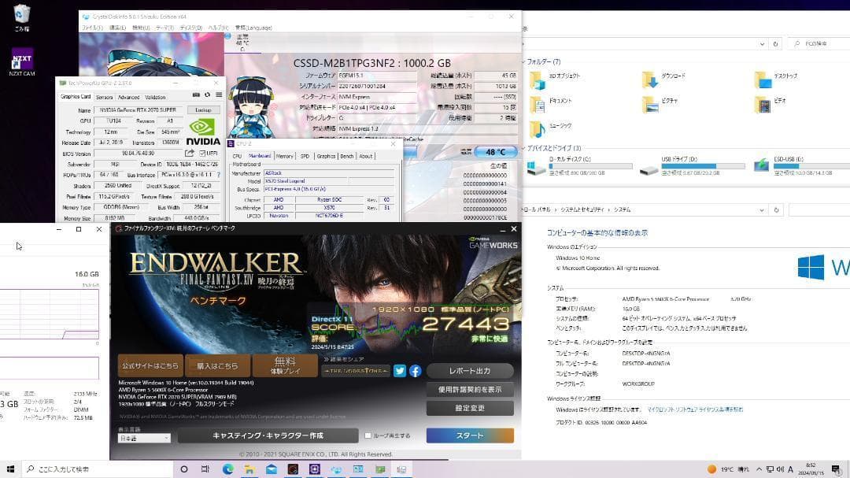The height and width of the screenshot is (478, 850).
Task: Open the GPU-Z hamburger menu
Action: pyautogui.click(x=217, y=97)
